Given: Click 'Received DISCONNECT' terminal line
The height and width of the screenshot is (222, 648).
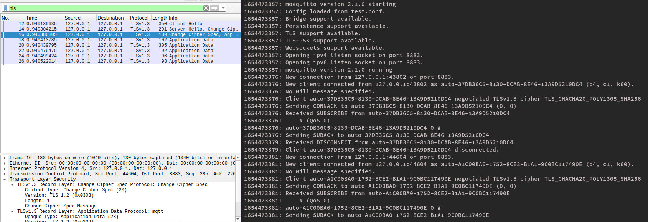Looking at the screenshot, I should [x=379, y=142].
